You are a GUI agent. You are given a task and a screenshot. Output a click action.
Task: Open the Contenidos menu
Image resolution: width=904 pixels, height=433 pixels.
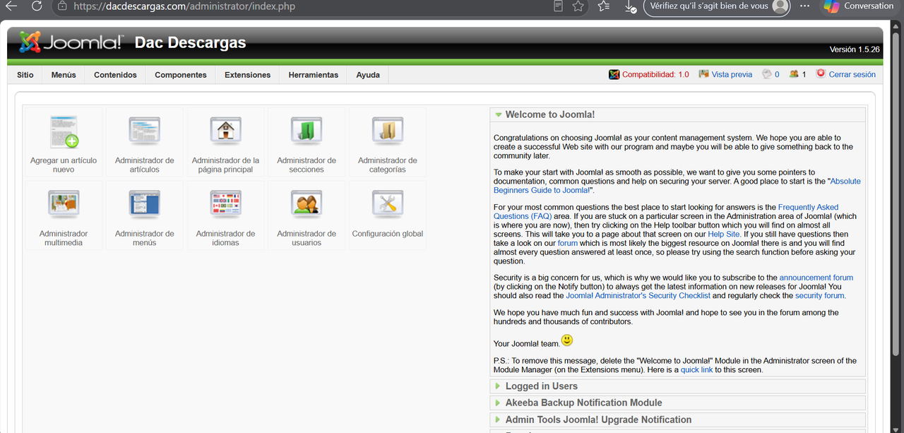pos(115,75)
